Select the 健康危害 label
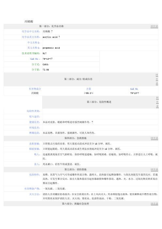 [35, 122]
